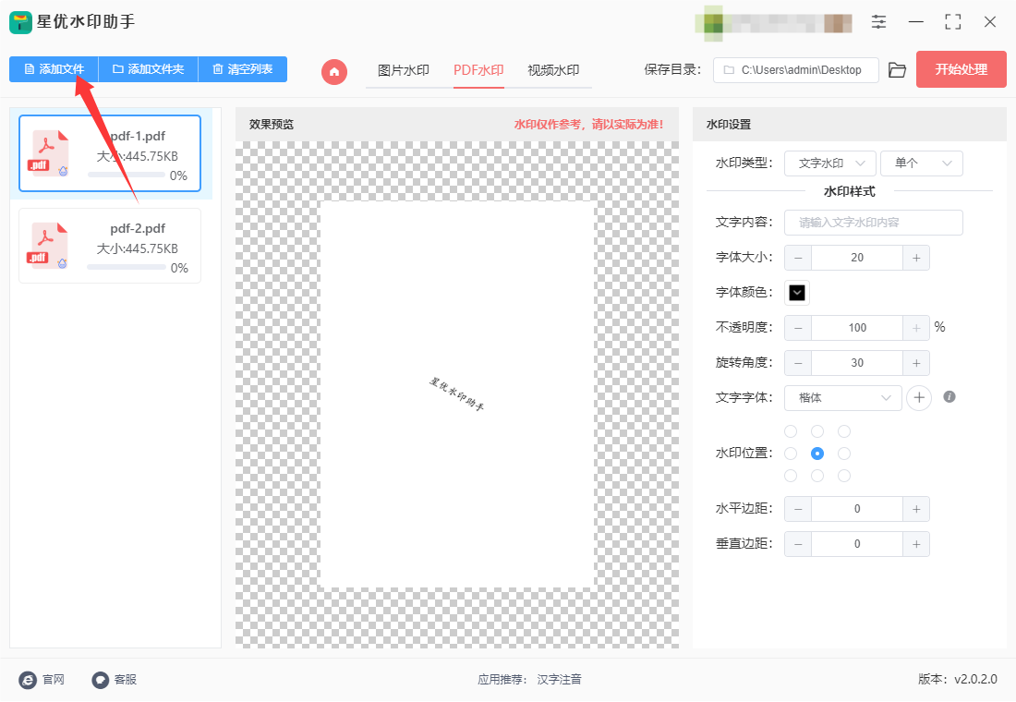Open the official website icon in footer
The width and height of the screenshot is (1016, 702).
coord(28,679)
